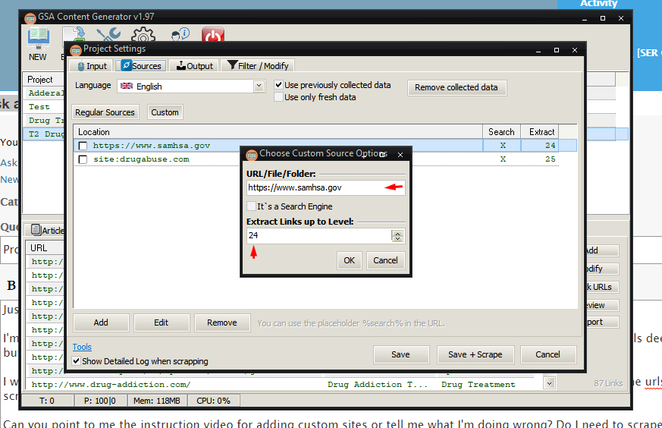Click Cancel in Project Settings

548,354
